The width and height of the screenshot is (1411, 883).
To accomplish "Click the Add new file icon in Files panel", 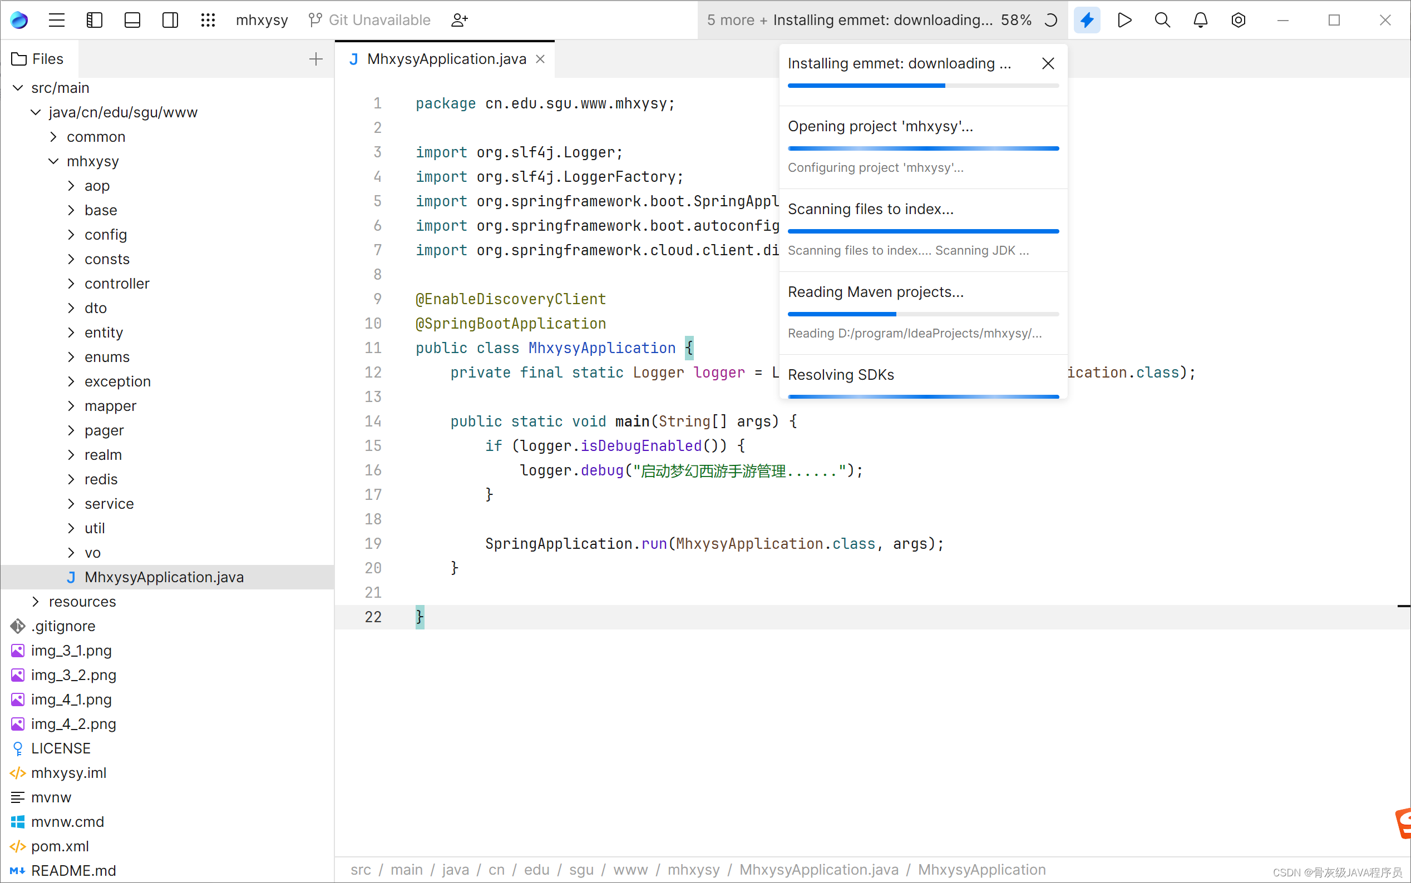I will click(x=315, y=58).
